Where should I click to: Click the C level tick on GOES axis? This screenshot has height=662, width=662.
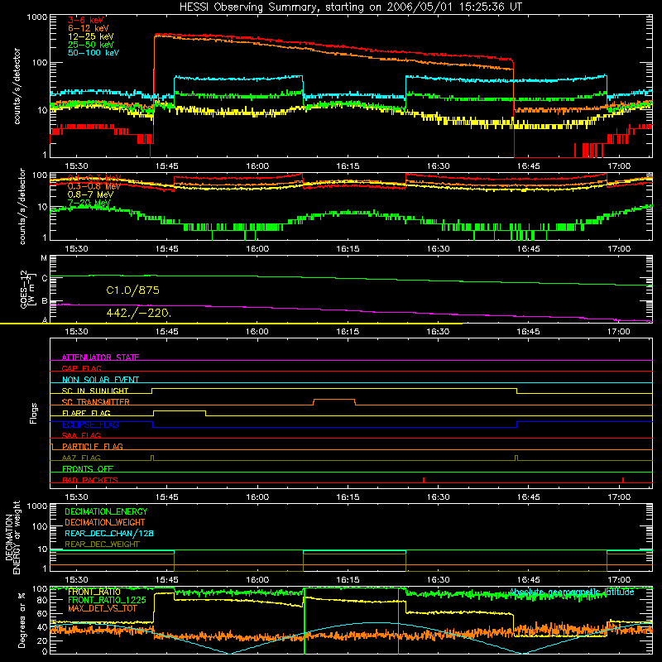tap(45, 278)
